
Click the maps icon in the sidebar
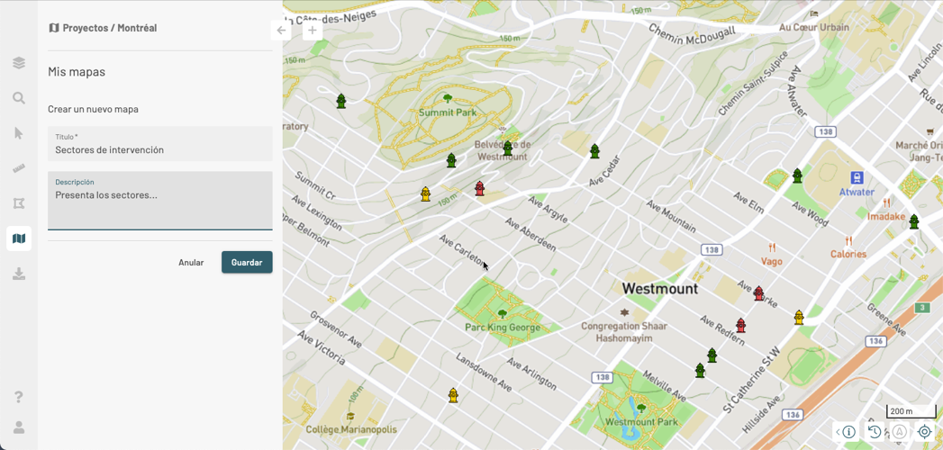click(x=19, y=238)
